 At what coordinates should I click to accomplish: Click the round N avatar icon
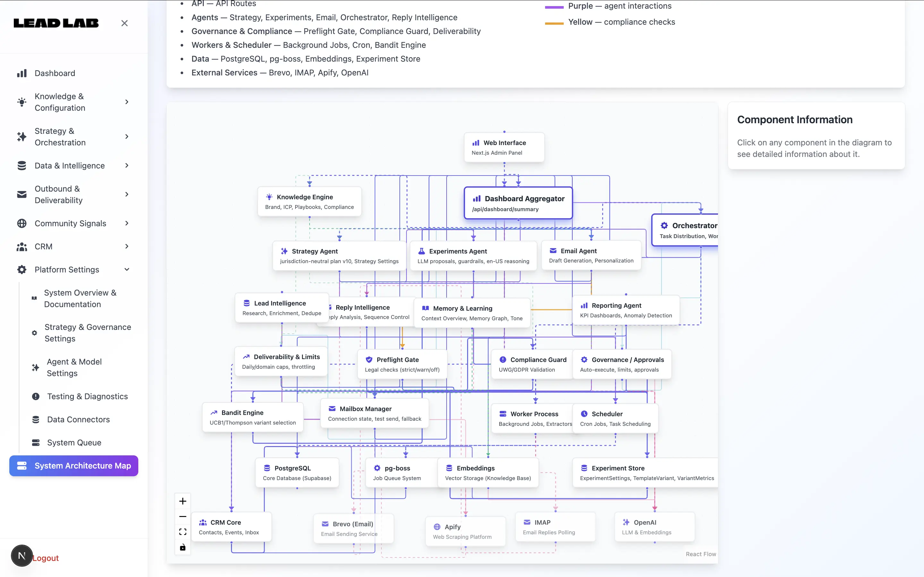(22, 555)
